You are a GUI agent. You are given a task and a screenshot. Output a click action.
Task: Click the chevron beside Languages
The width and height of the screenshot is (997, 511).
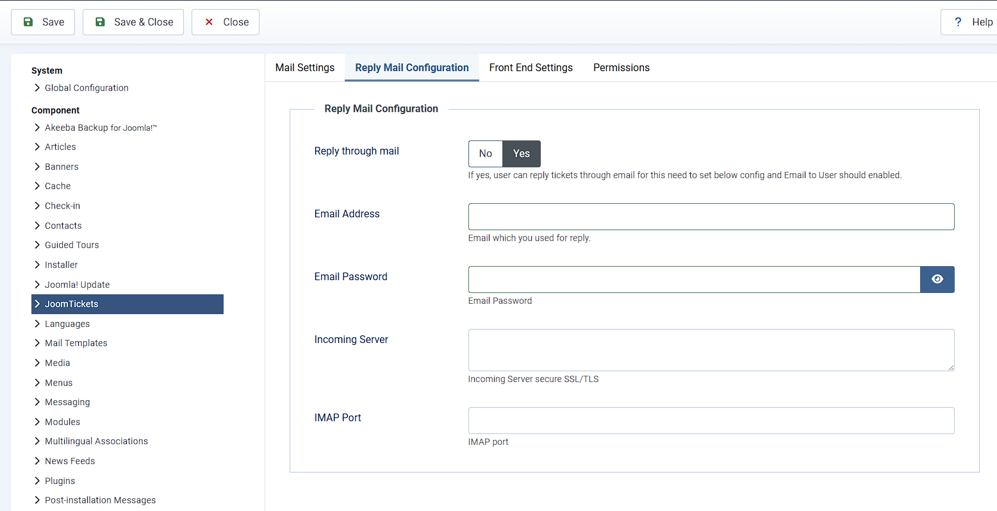point(37,324)
